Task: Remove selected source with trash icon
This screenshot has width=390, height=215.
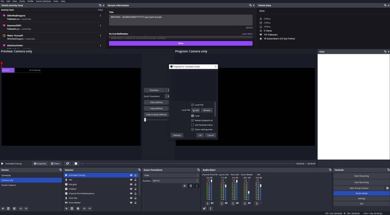Action: (72, 208)
